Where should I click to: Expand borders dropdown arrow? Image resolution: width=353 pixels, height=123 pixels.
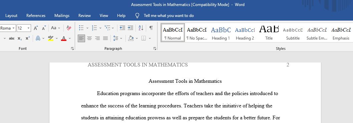(150, 39)
